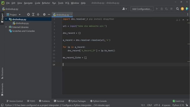Toggle read-only lock icon
190x107 pixels.
tap(187, 105)
